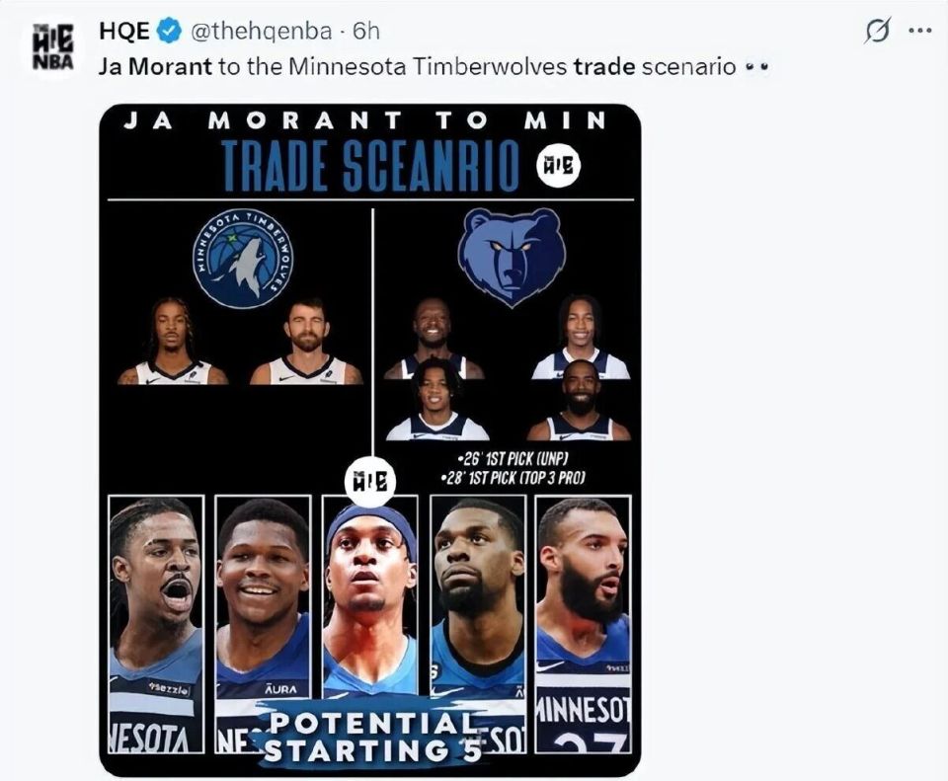Open the HQE account name link
Viewport: 948px width, 781px height.
point(123,31)
